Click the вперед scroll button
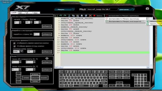This screenshot has width=162, height=91. click(x=35, y=74)
